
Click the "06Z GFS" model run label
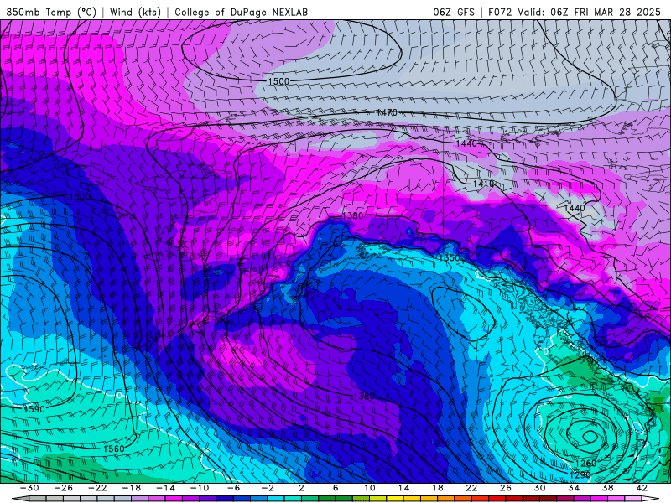click(454, 13)
